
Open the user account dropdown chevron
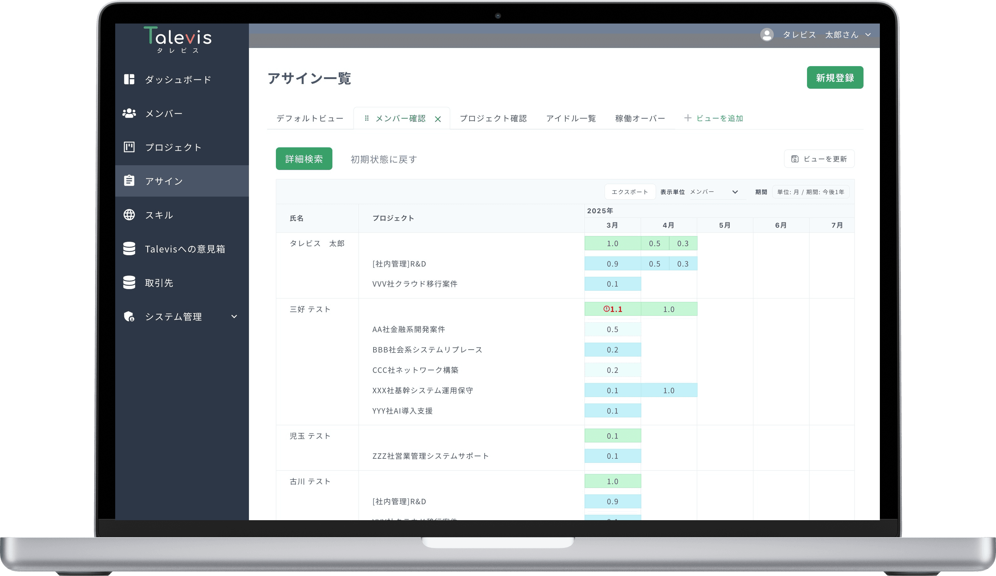[868, 35]
